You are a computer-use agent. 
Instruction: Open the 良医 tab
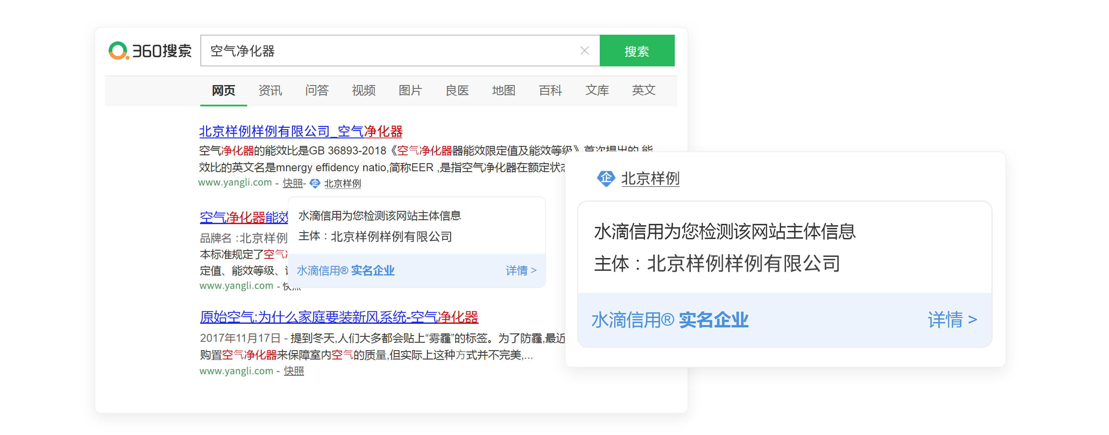coord(457,90)
